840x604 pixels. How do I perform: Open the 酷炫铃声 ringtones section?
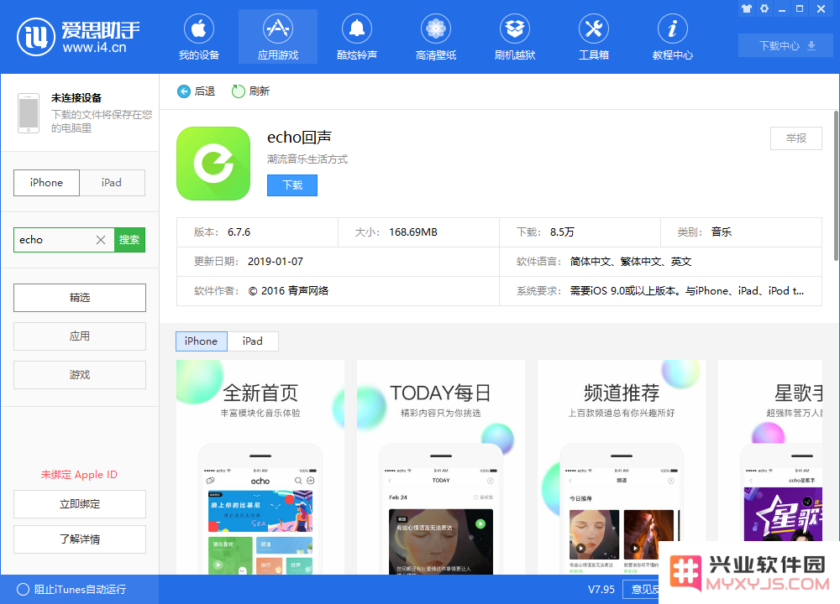coord(357,37)
